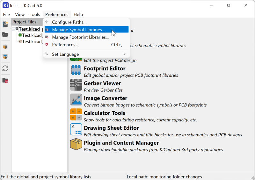The image size is (255, 180).
Task: Open Plugin and Content Manager package icon
Action: point(76,144)
